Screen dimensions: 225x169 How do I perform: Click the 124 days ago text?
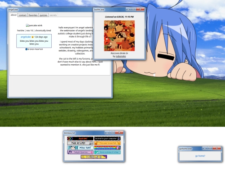tap(41, 37)
